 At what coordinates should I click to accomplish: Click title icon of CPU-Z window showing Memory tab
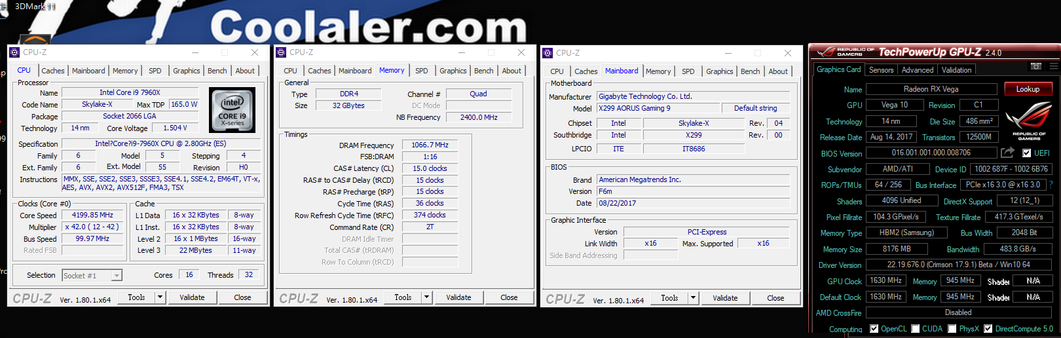point(281,52)
